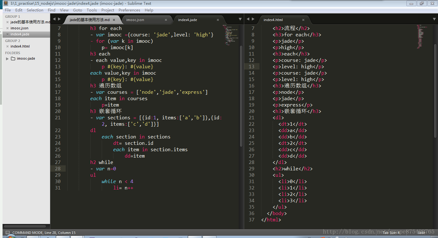Open the Project menu
438x238 pixels.
(x=108, y=10)
